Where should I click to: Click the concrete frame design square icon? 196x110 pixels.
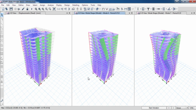click(x=143, y=9)
